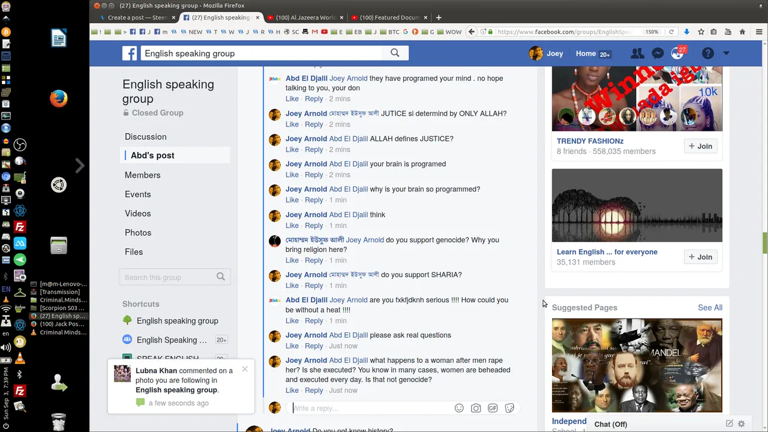Click the Firefox URL address bar
This screenshot has width=768, height=432.
coord(568,32)
